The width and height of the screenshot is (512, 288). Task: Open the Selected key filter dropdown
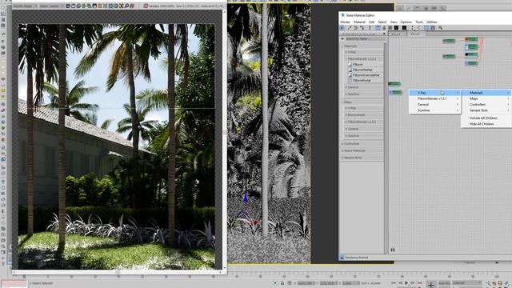(467, 282)
